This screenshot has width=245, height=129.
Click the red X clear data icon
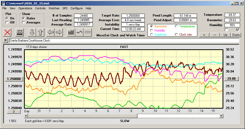point(8,32)
